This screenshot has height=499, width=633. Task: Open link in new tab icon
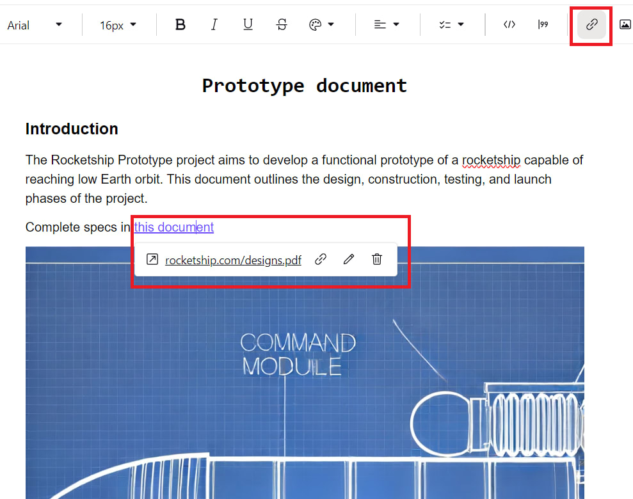coord(152,259)
